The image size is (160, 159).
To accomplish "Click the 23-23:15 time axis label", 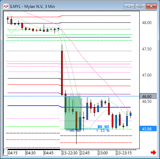I will (x=124, y=153).
